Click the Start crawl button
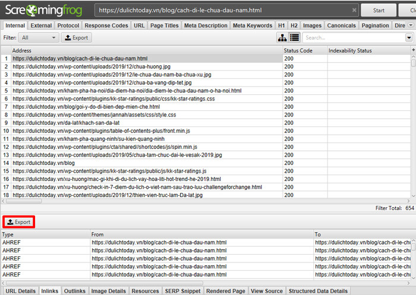416x295 pixels. click(379, 10)
